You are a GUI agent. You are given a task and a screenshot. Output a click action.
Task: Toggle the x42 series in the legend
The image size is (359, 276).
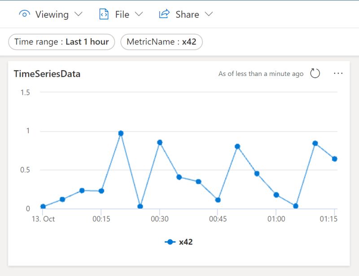(179, 241)
